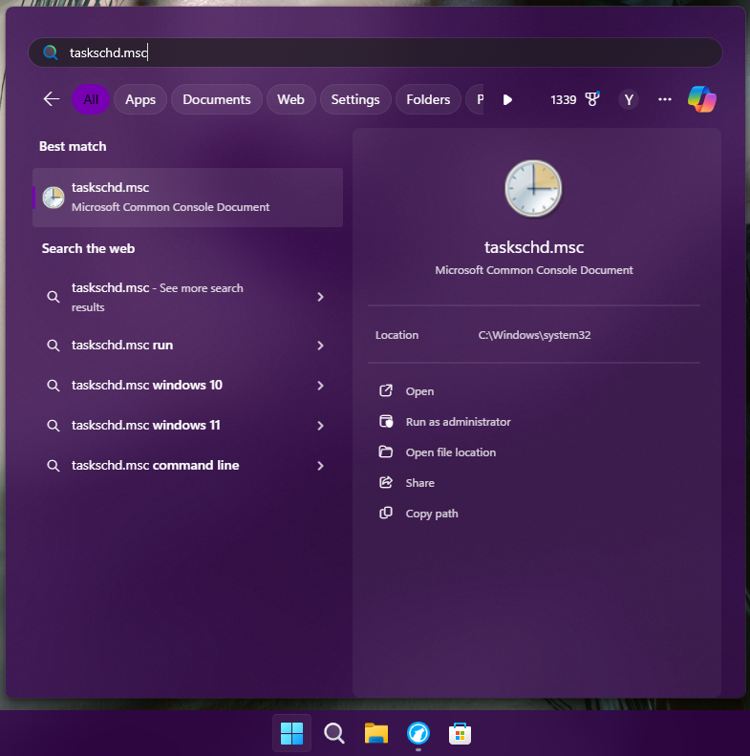Switch to the Apps filter tab
Viewport: 750px width, 756px height.
click(140, 99)
